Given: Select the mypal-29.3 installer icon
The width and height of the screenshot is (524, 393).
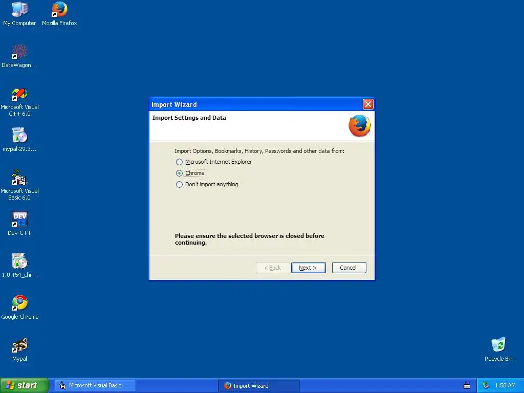Looking at the screenshot, I should pos(19,139).
